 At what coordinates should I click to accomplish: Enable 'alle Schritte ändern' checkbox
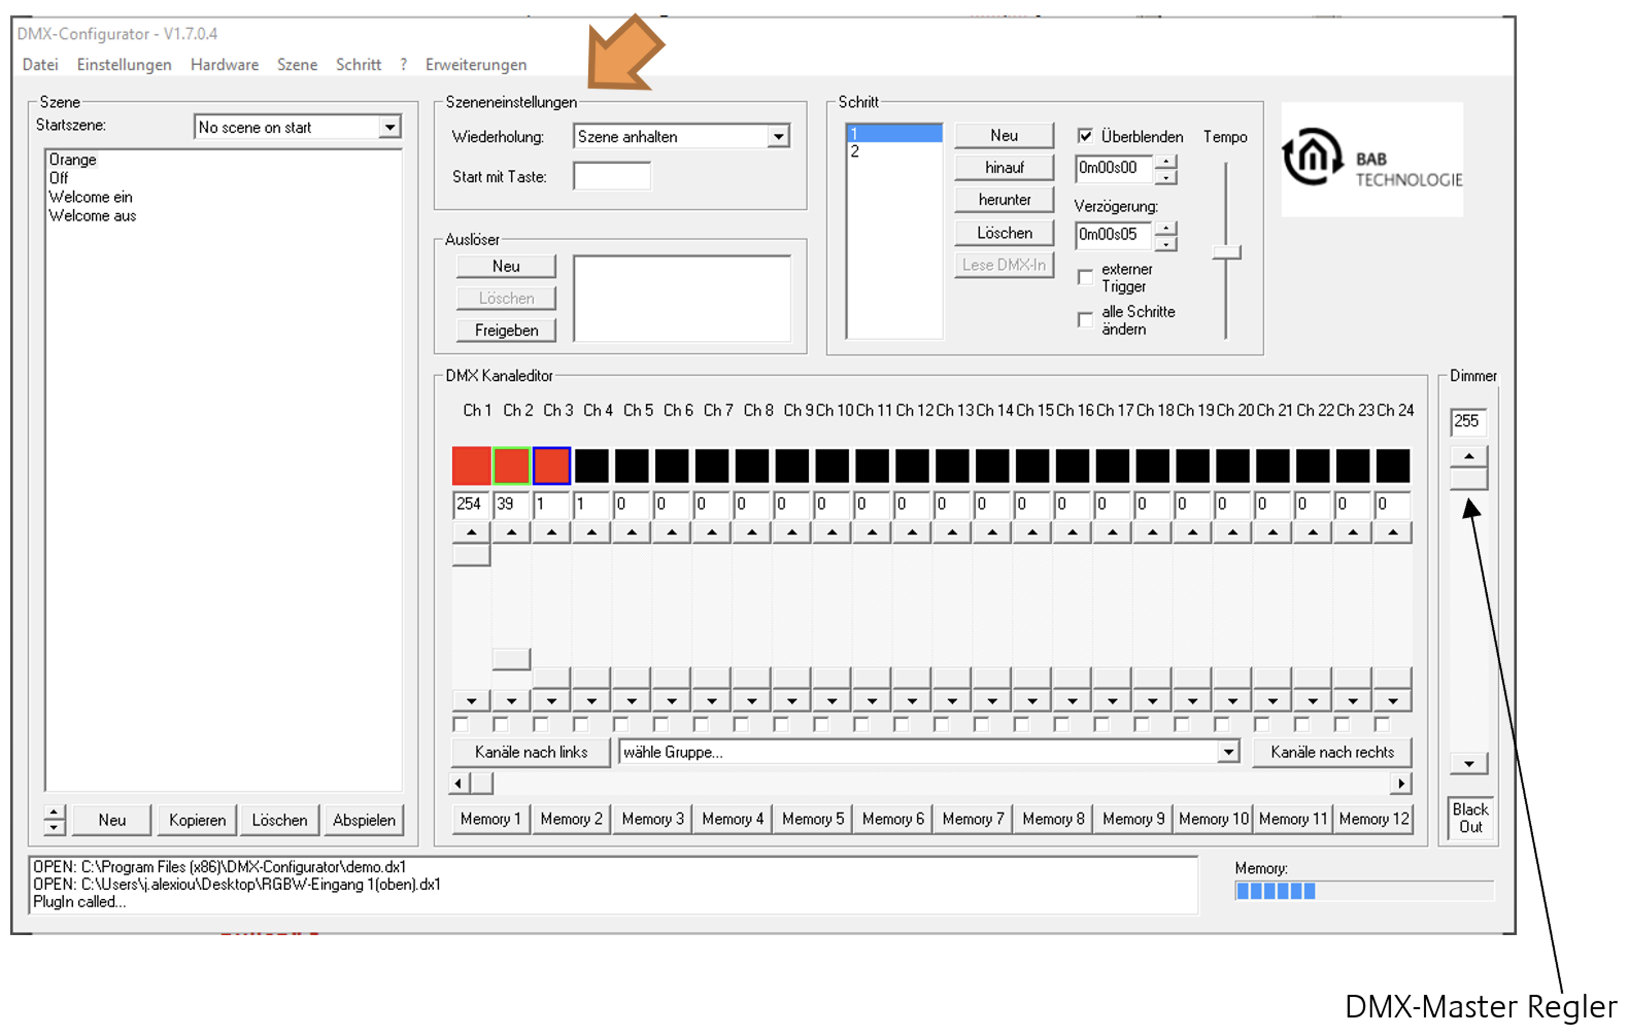pos(1085,320)
